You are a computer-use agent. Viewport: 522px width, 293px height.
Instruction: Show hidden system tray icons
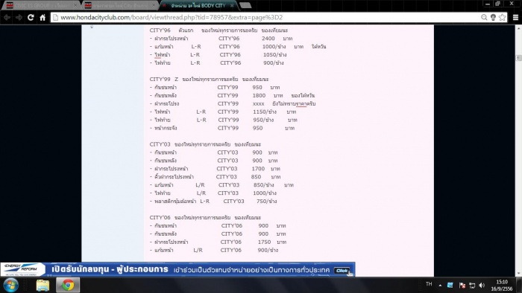(440, 285)
